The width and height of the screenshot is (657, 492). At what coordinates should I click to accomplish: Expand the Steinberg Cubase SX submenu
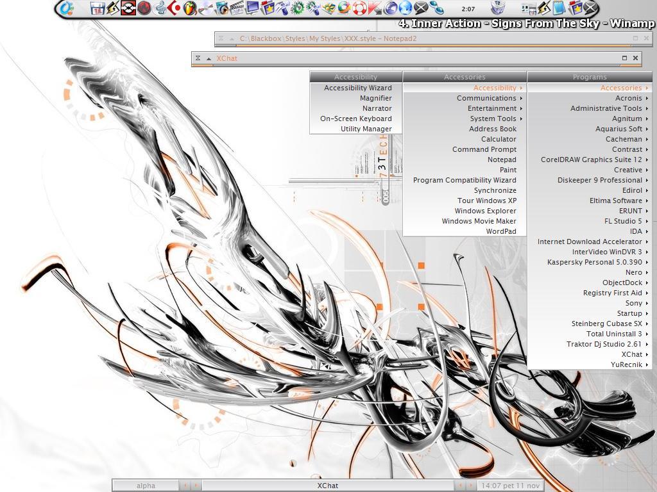pos(590,324)
